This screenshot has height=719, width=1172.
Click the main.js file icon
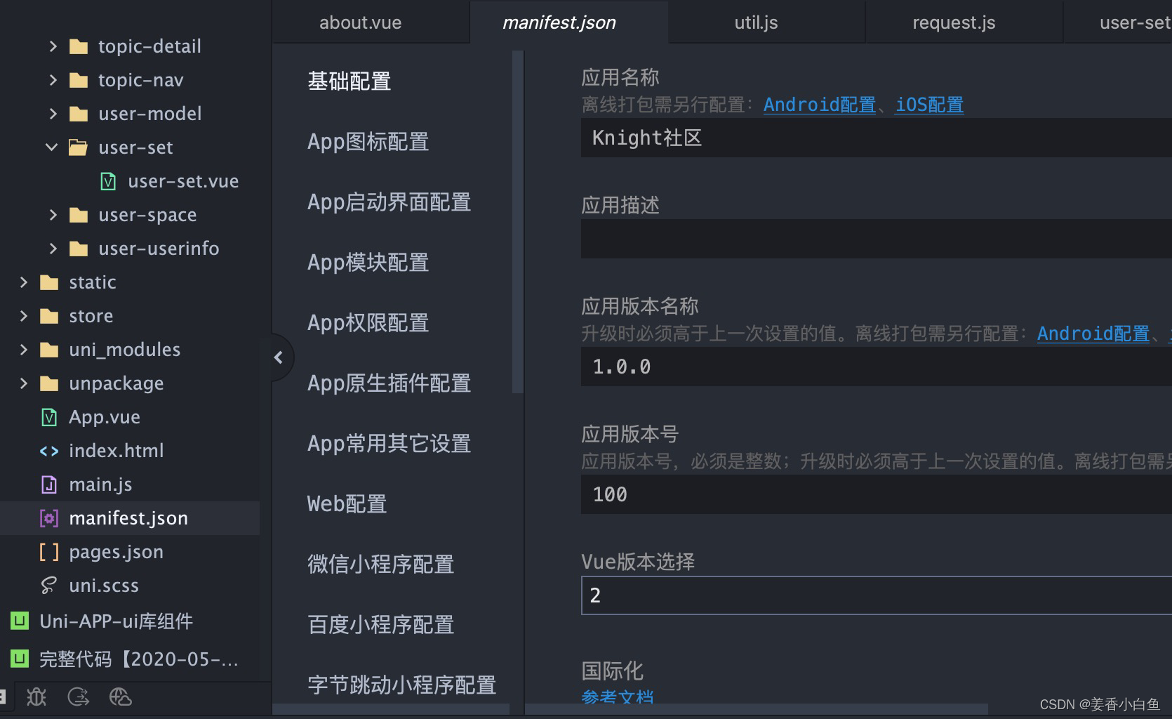49,484
